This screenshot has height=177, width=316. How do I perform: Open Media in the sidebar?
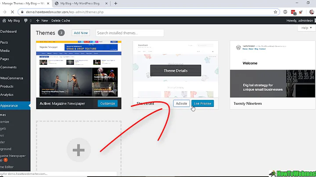pyautogui.click(x=5, y=51)
